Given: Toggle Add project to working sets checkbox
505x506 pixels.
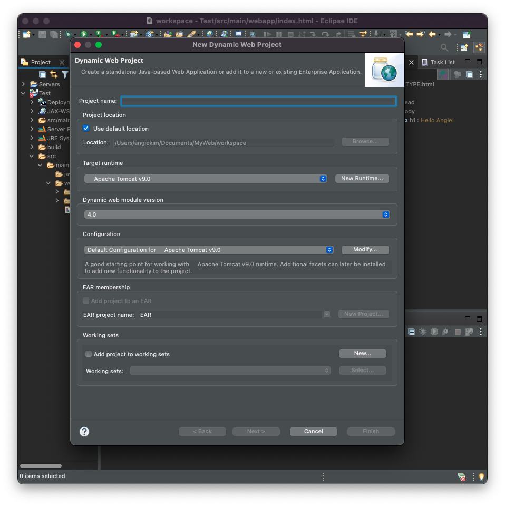Looking at the screenshot, I should click(89, 354).
